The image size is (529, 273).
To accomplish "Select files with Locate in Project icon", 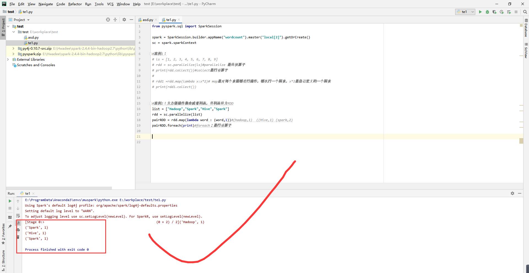I will click(108, 20).
